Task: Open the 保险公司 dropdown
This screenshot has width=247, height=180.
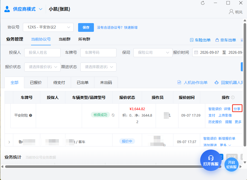Action: pyautogui.click(x=153, y=53)
